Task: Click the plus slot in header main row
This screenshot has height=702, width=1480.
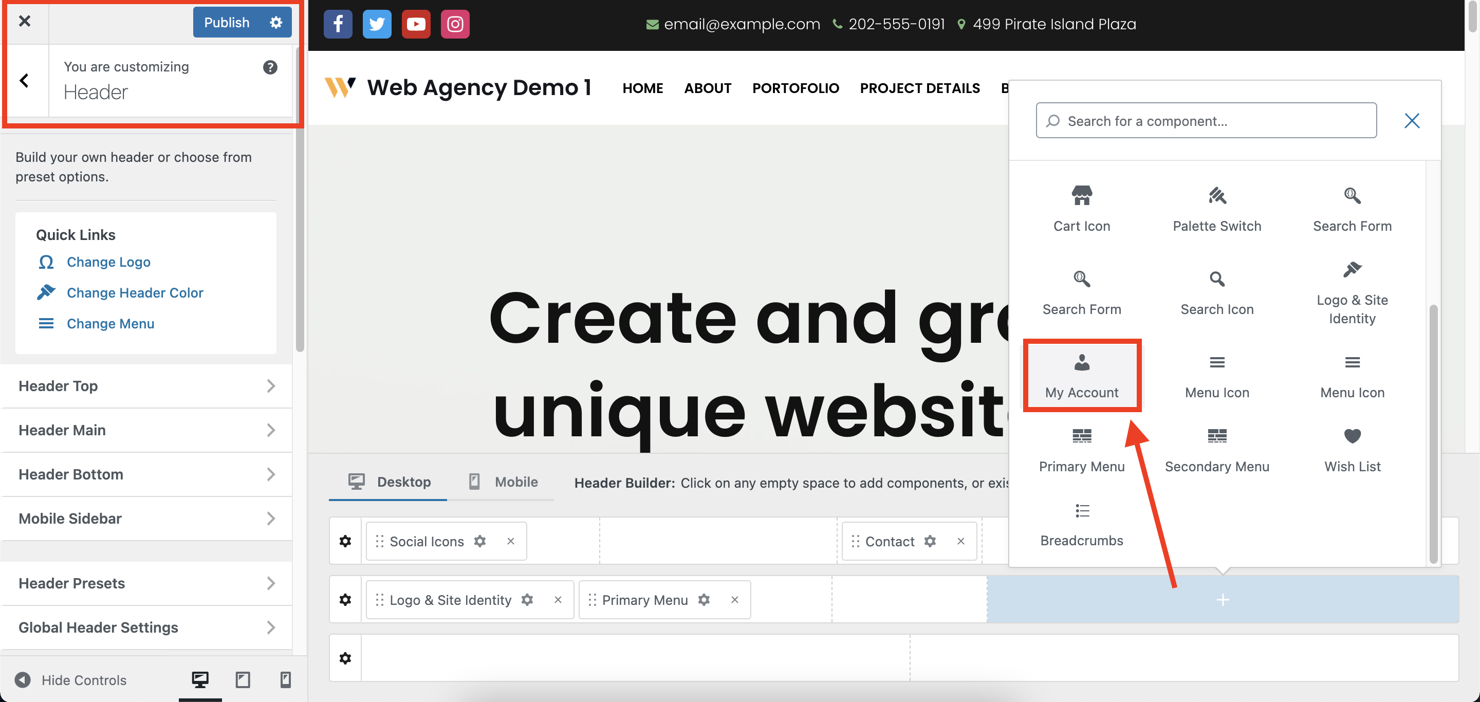Action: pyautogui.click(x=1223, y=600)
